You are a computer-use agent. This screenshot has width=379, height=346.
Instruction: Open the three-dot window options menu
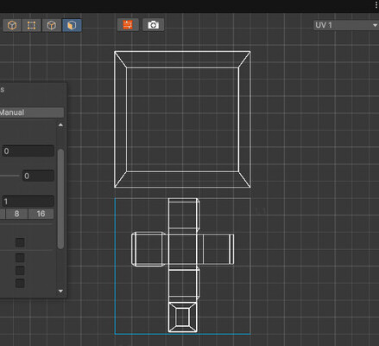click(376, 5)
